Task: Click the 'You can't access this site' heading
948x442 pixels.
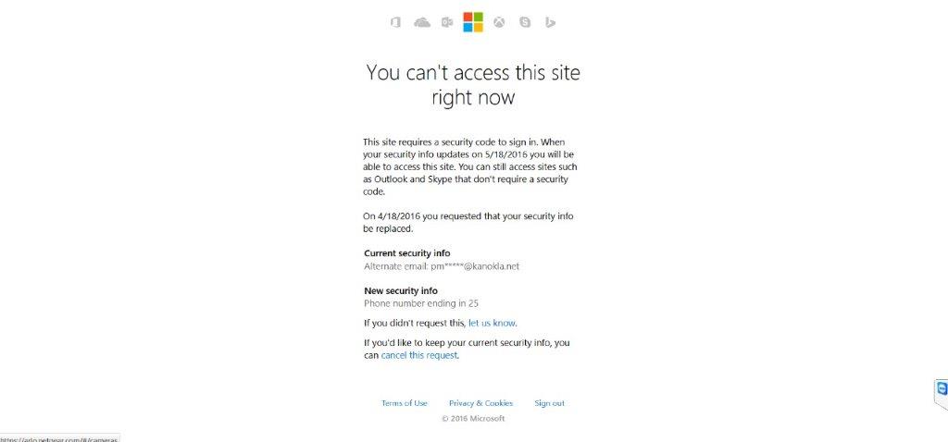Action: click(473, 84)
